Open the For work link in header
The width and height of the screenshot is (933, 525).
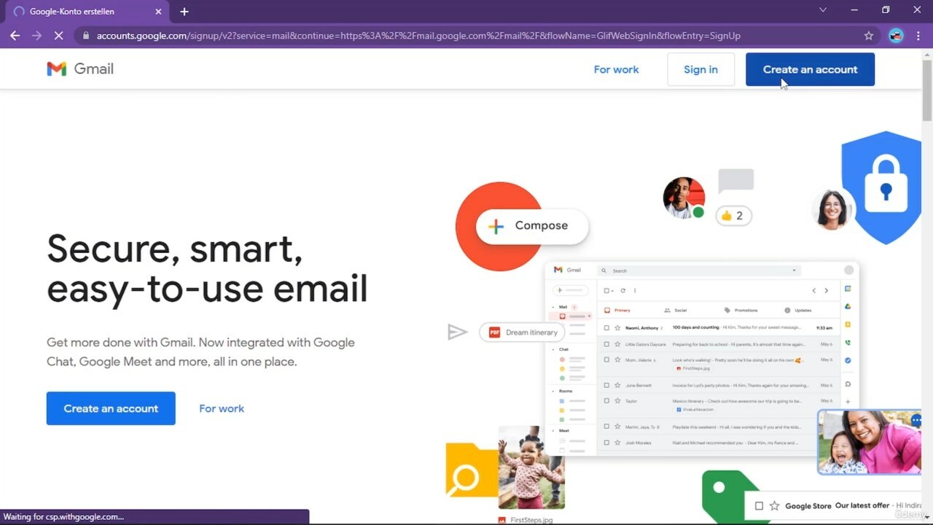[x=616, y=69]
